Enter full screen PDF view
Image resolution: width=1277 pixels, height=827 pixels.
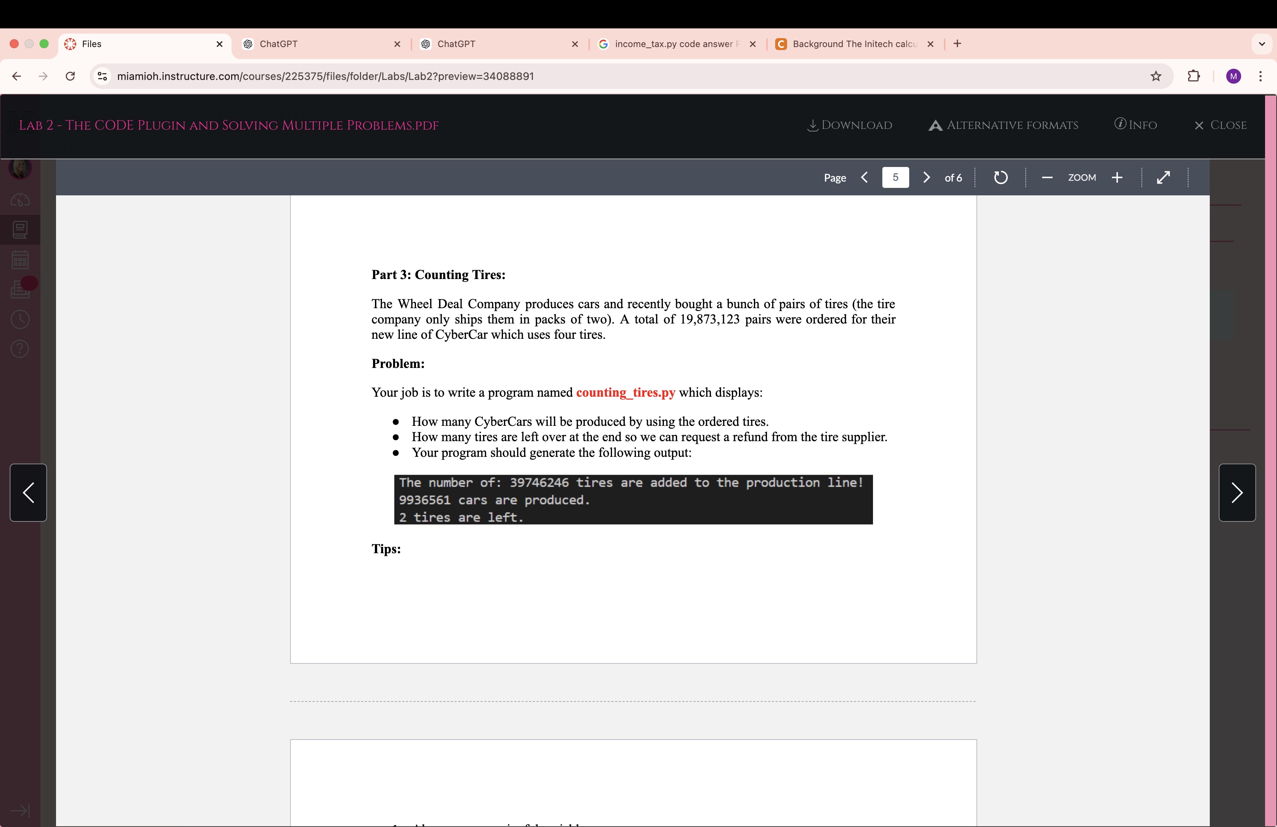pos(1163,178)
